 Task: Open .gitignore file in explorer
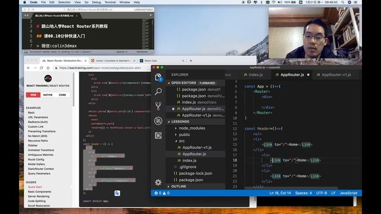click(188, 167)
